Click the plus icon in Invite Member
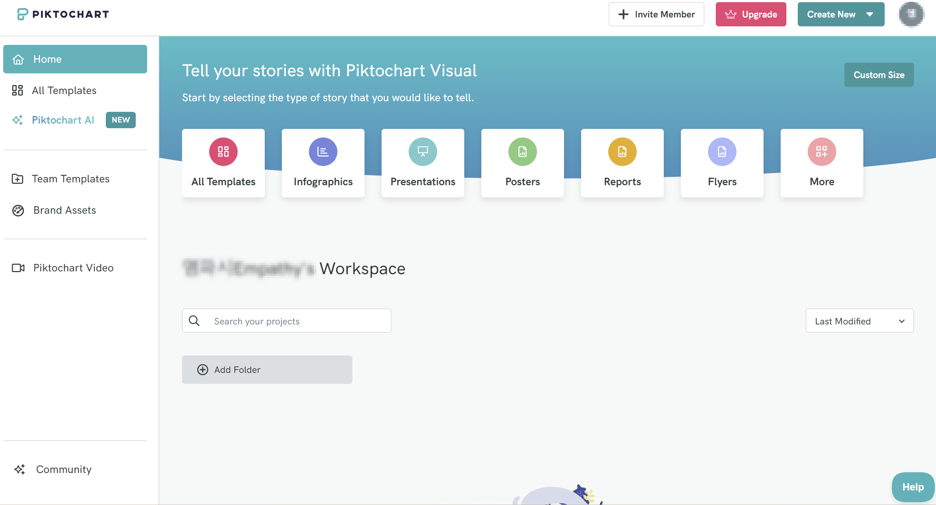This screenshot has width=936, height=505. (x=623, y=14)
